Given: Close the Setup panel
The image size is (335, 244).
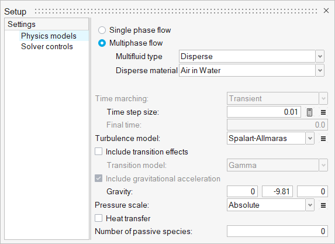Looking at the screenshot, I should 326,11.
